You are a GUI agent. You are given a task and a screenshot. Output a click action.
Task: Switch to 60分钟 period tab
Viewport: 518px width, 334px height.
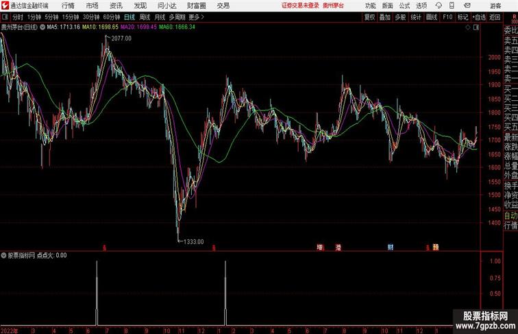point(111,17)
